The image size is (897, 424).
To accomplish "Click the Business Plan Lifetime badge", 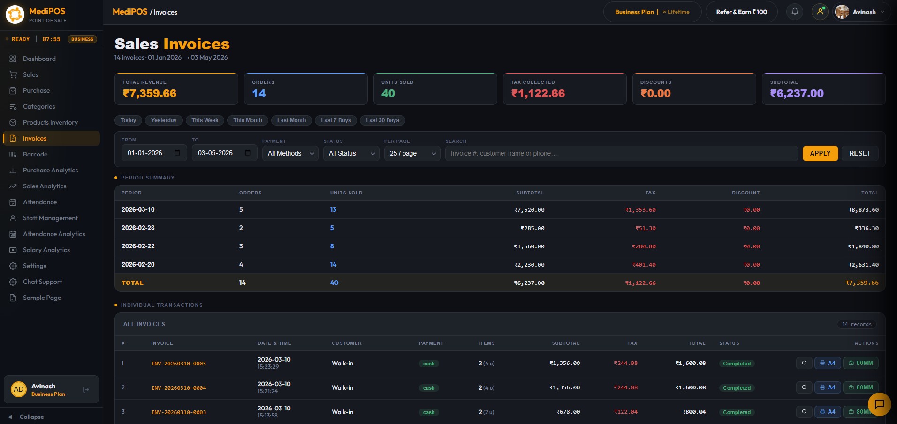I will pyautogui.click(x=652, y=12).
